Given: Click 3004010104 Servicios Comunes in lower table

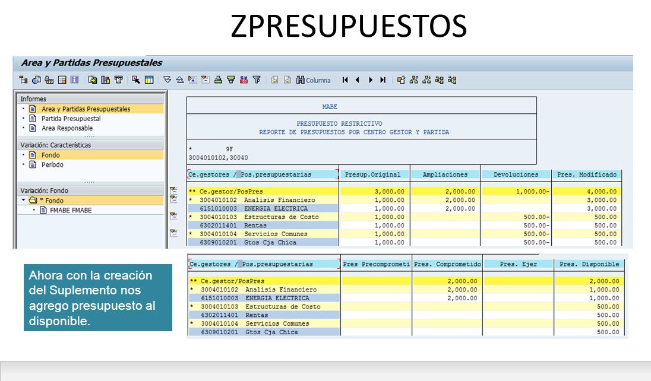Looking at the screenshot, I should [264, 323].
